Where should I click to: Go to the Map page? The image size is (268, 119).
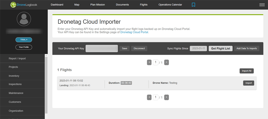tap(77, 4)
